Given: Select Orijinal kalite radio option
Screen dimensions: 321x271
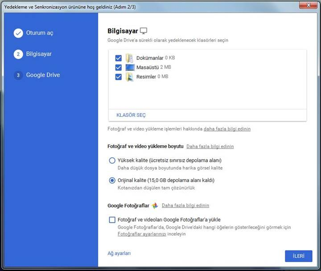Looking at the screenshot, I should [112, 181].
